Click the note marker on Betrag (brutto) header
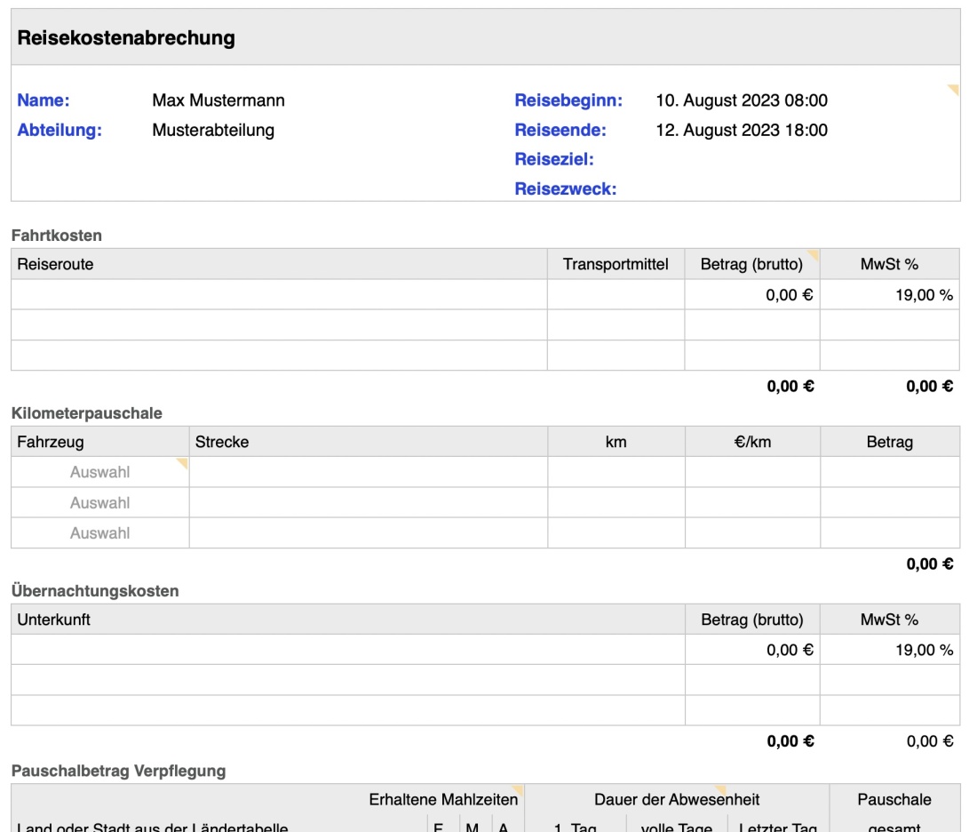The image size is (977, 832). [815, 256]
